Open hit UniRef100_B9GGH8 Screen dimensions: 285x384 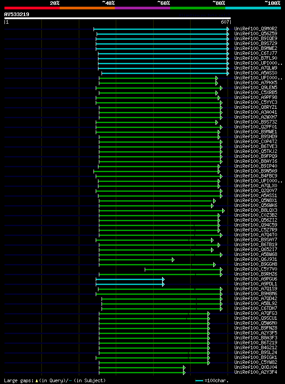[256, 264]
